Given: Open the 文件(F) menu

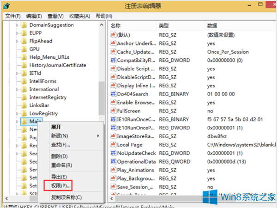Looking at the screenshot, I should tap(13, 16).
